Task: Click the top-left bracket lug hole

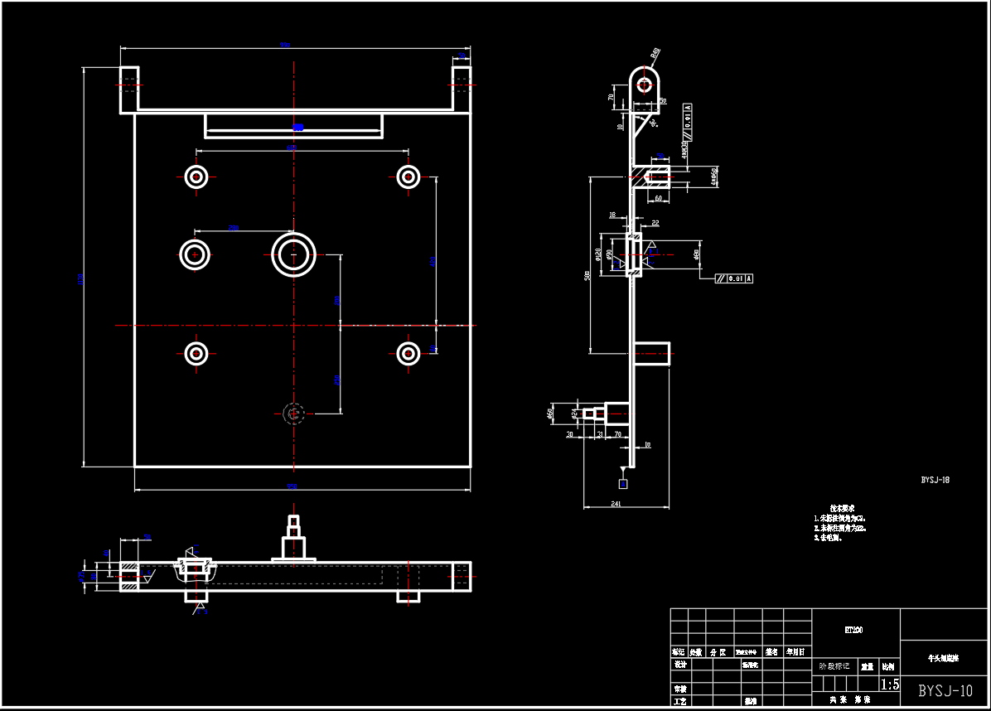Action: click(x=129, y=84)
